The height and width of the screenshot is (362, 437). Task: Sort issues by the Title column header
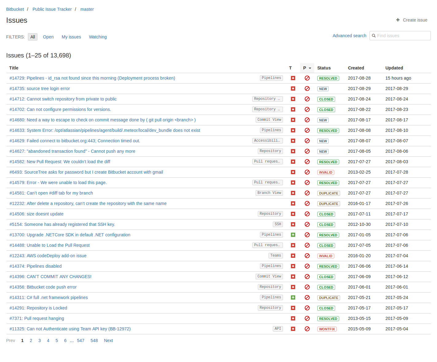pyautogui.click(x=14, y=68)
